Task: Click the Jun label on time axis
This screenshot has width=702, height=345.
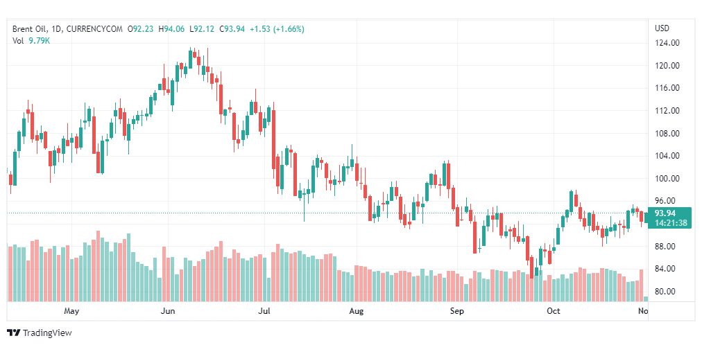Action: (167, 312)
